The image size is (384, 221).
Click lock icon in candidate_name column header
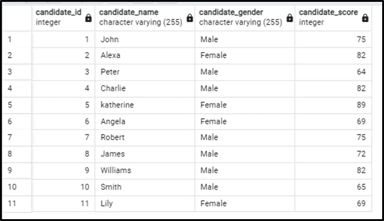pos(189,18)
